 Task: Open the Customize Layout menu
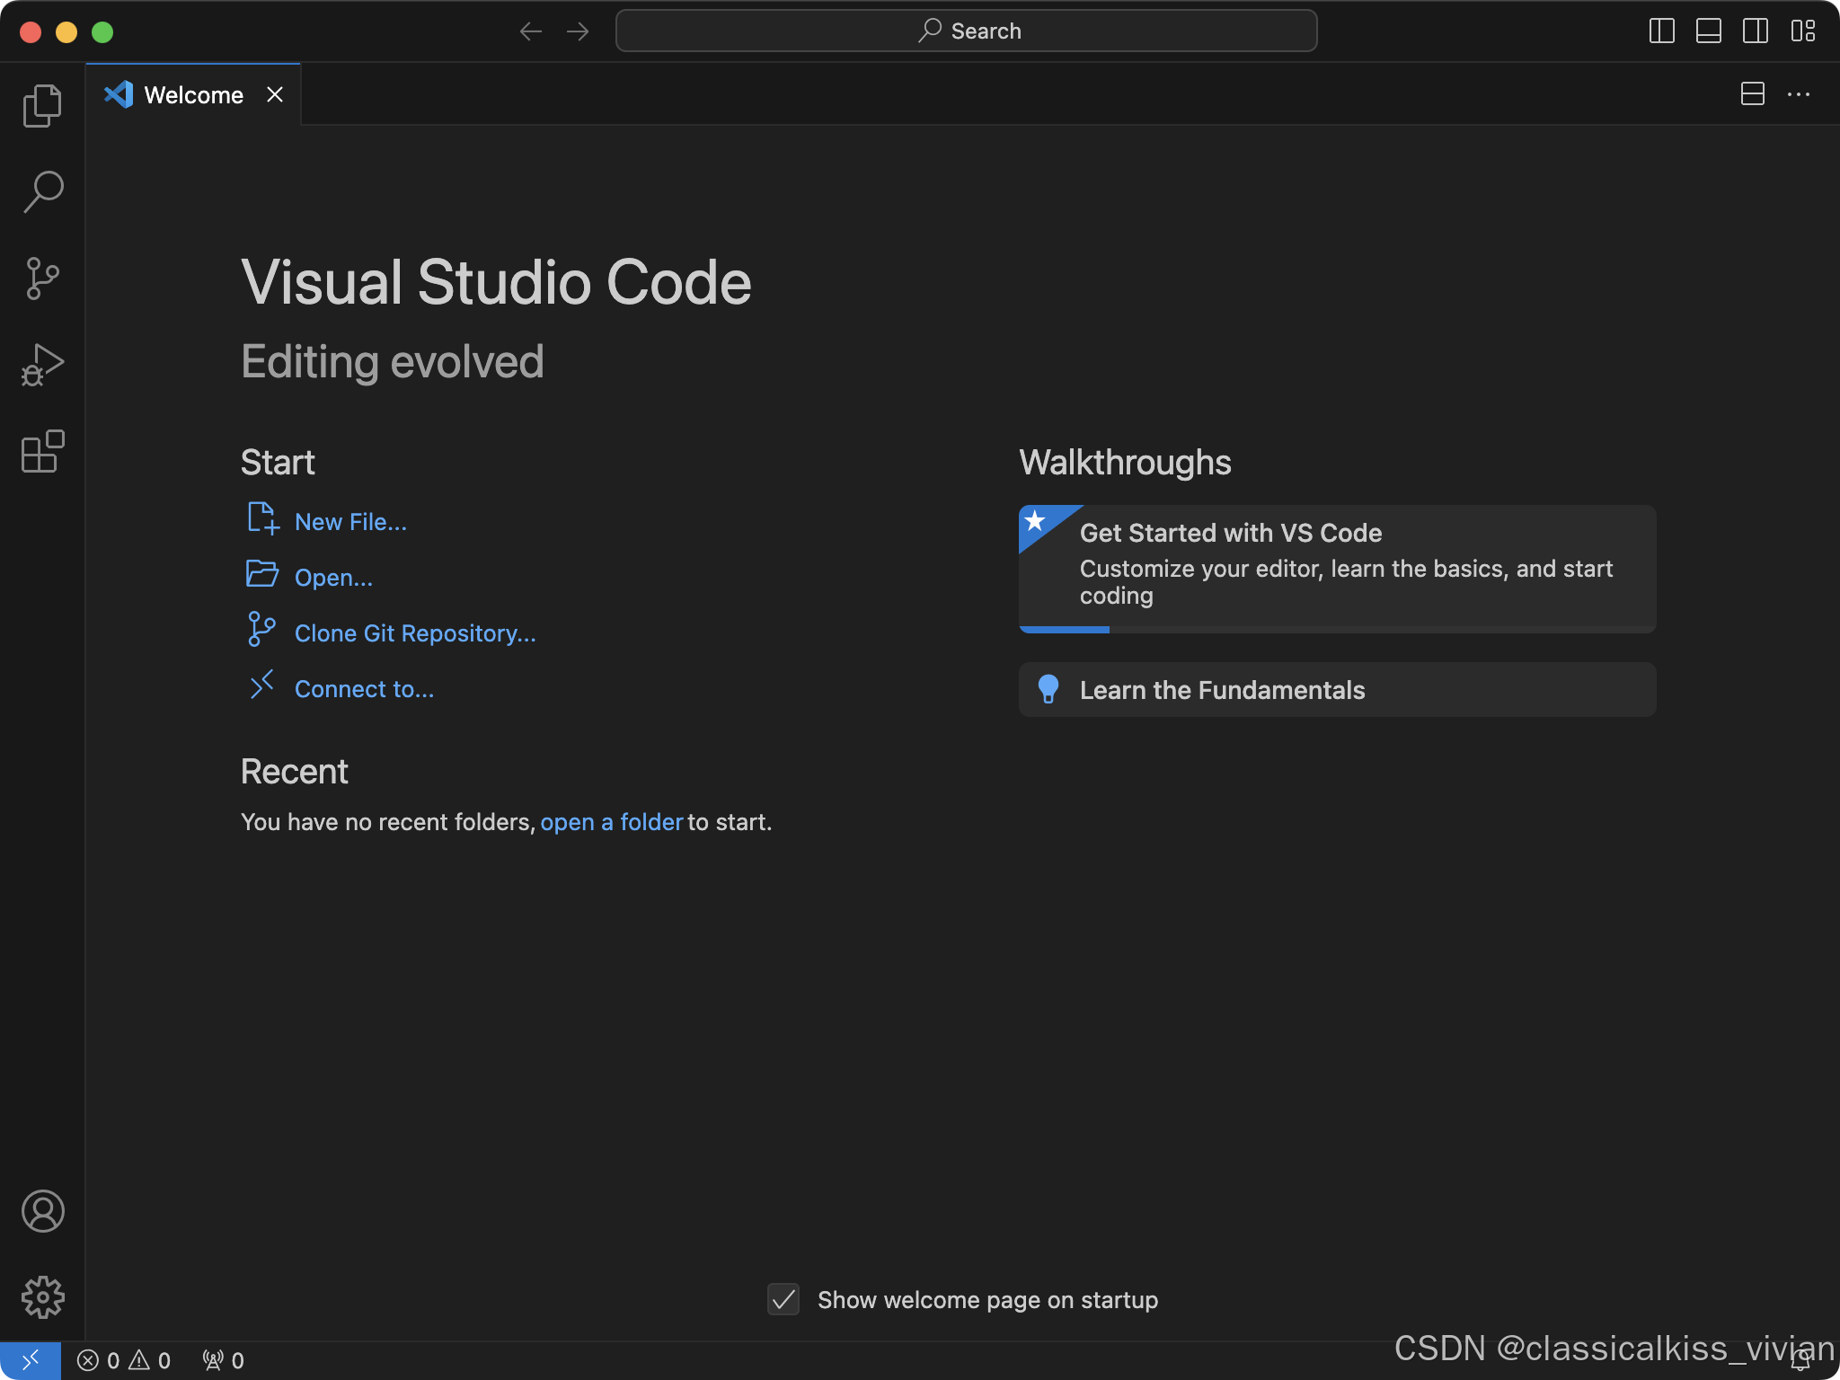[1803, 31]
